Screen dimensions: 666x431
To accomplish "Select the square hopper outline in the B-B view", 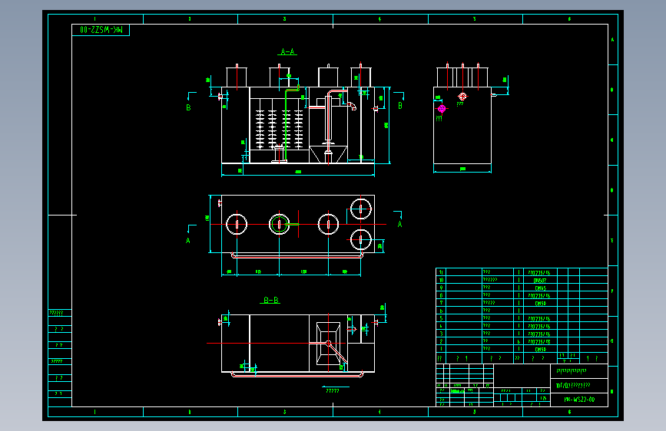I will 328,344.
